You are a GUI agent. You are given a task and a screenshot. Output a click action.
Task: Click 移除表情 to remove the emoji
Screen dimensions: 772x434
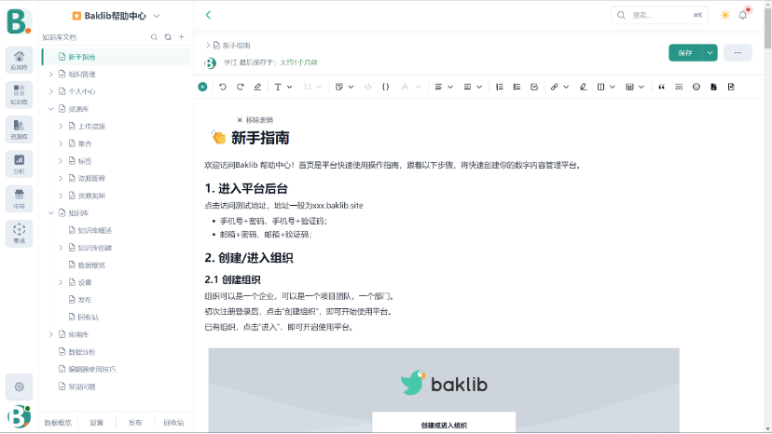coord(255,120)
